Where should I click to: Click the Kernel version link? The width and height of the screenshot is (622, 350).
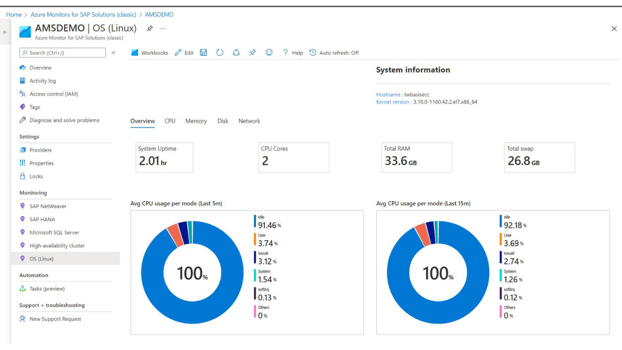pyautogui.click(x=393, y=102)
